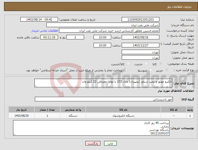198x150 pixels.
Task: Select the جزیی purchase type radio
Action: coord(167,70)
